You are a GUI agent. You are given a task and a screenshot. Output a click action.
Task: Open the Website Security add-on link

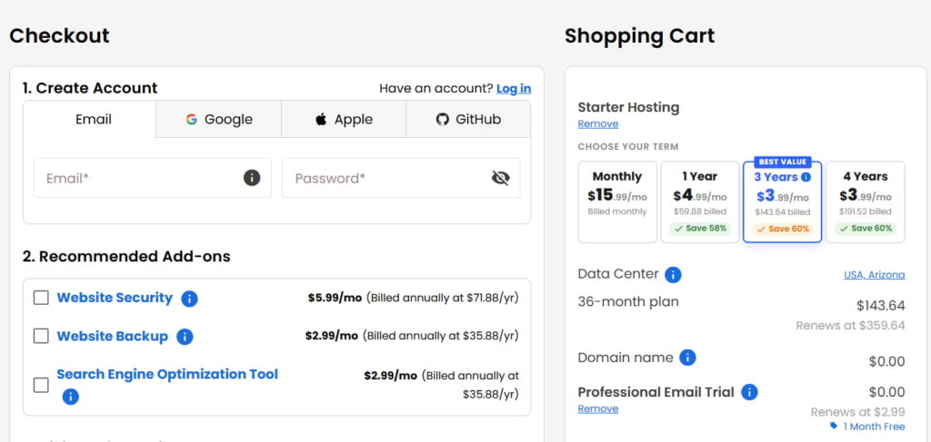point(115,298)
